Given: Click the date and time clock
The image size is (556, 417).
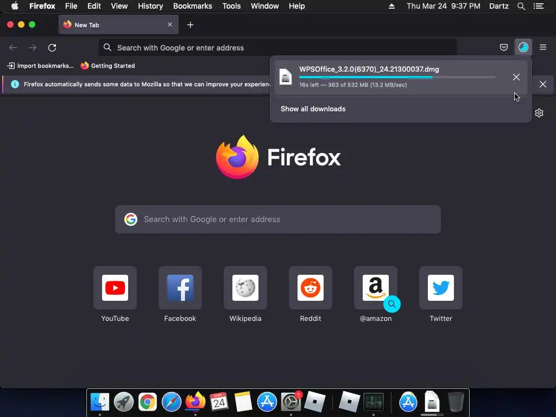Looking at the screenshot, I should pyautogui.click(x=443, y=6).
